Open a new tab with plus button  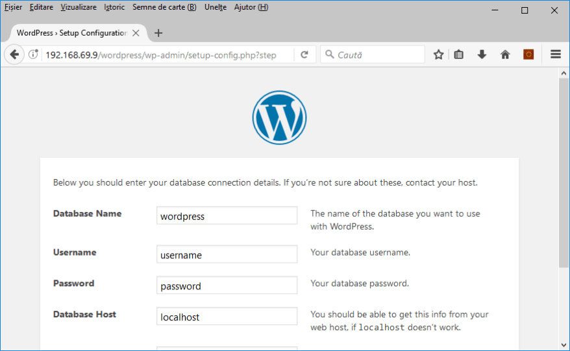[158, 33]
